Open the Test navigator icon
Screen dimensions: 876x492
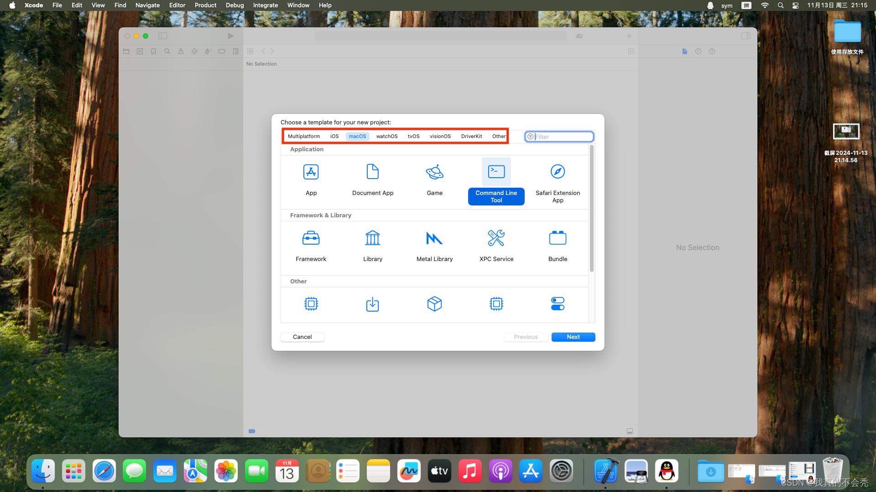pyautogui.click(x=195, y=51)
